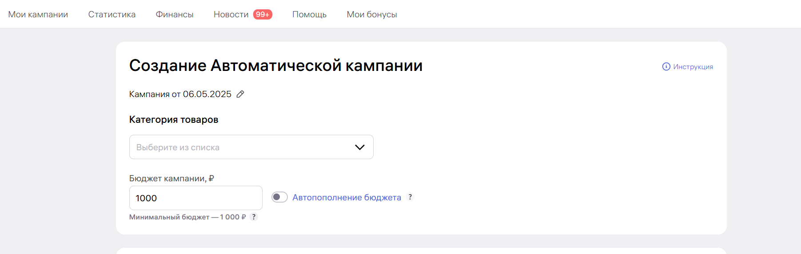
Task: Open the Новости menu item
Action: click(231, 15)
